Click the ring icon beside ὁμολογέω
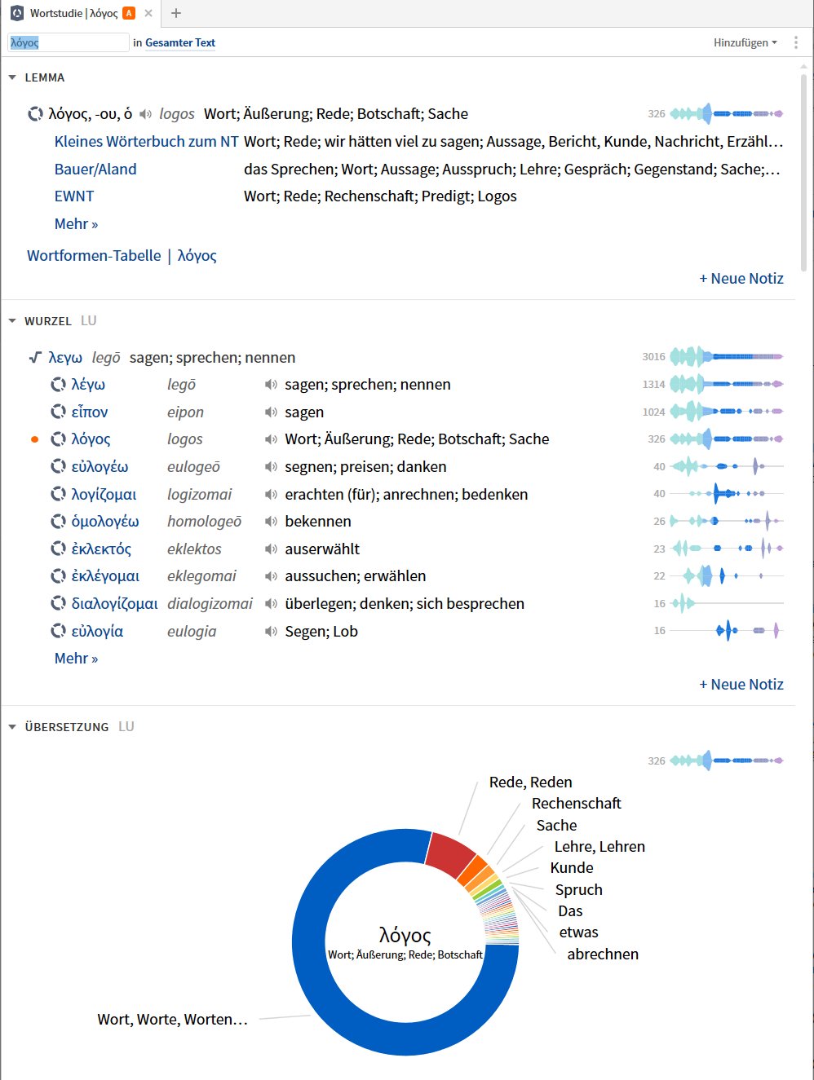 click(58, 522)
